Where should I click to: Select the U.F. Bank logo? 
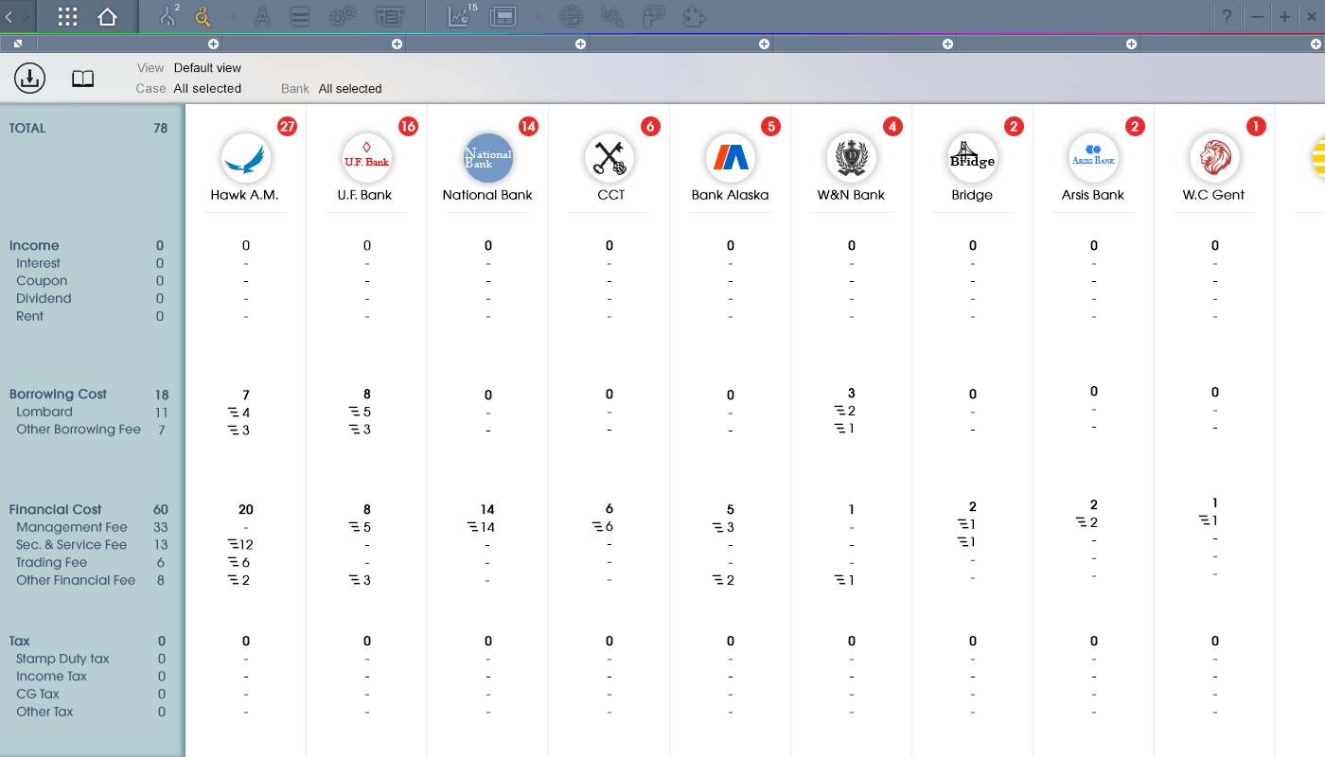coord(367,157)
